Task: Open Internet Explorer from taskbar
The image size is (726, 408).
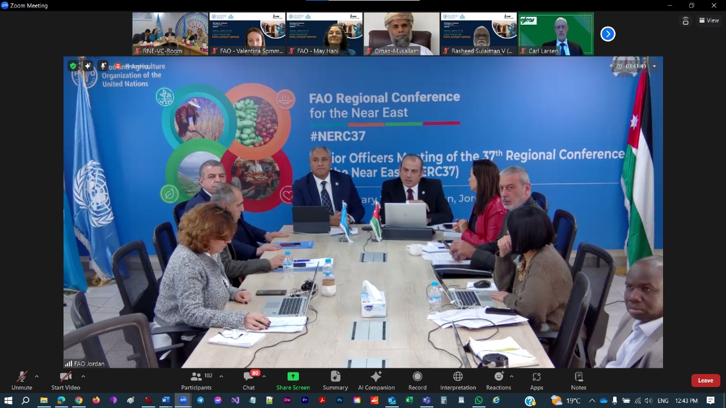Action: (x=496, y=401)
